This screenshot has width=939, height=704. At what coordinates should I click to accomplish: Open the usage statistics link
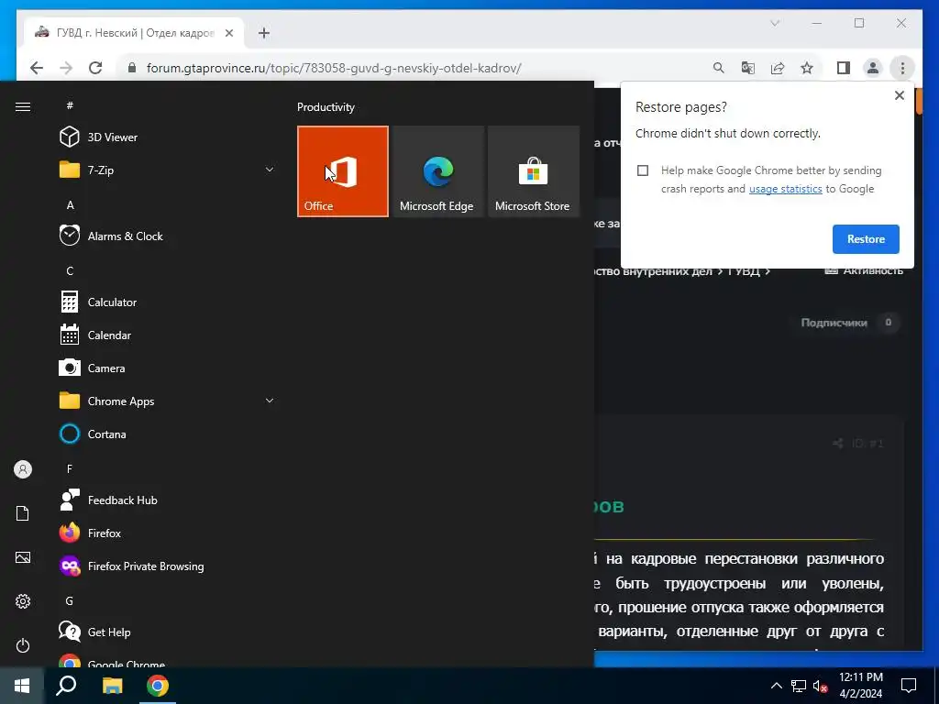[785, 189]
